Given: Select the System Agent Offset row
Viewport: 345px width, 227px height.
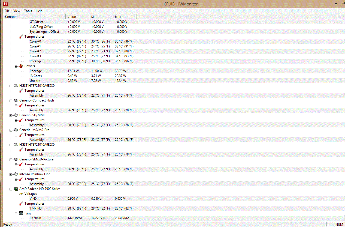Looking at the screenshot, I should click(174, 32).
